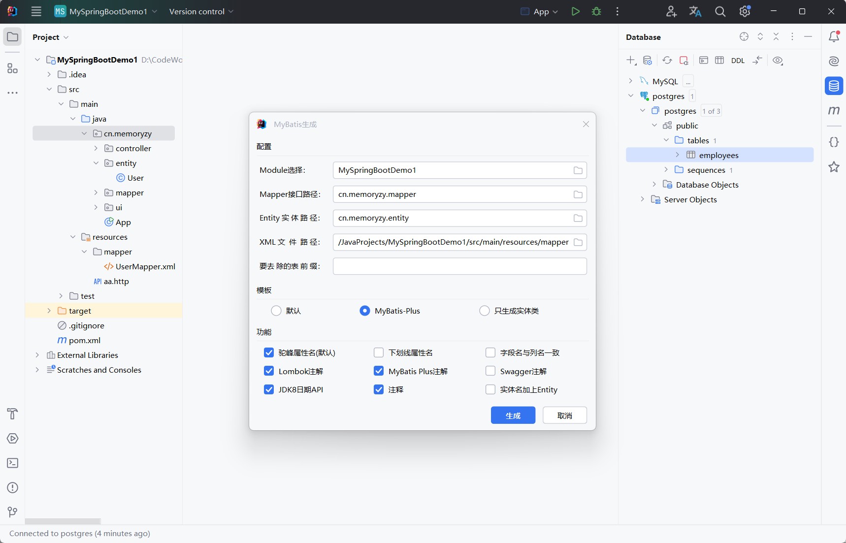The height and width of the screenshot is (543, 846).
Task: Open Code With Me icon
Action: pos(671,11)
